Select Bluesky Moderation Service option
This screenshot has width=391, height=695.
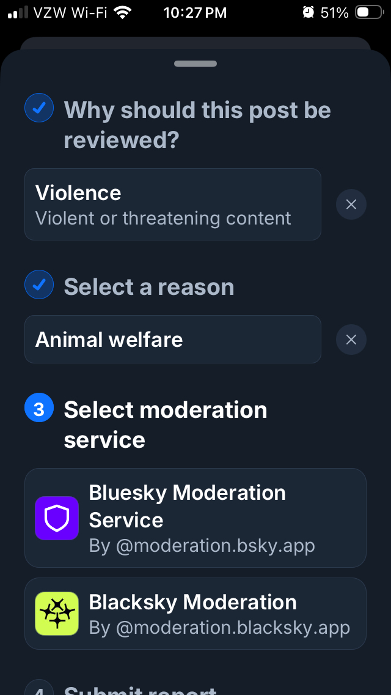coord(195,518)
